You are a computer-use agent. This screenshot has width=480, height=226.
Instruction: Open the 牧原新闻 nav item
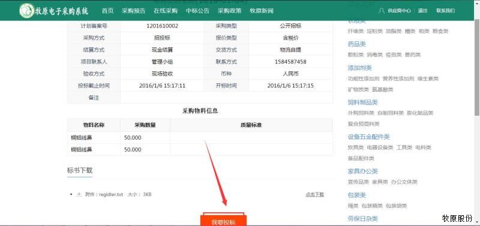(262, 11)
